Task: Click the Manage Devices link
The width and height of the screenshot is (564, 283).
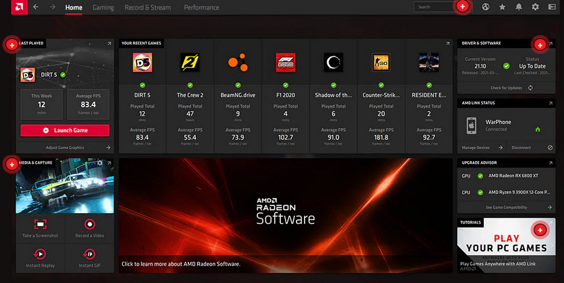Action: (476, 148)
